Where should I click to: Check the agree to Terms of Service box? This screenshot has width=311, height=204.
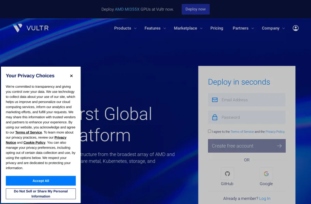[x=209, y=131]
